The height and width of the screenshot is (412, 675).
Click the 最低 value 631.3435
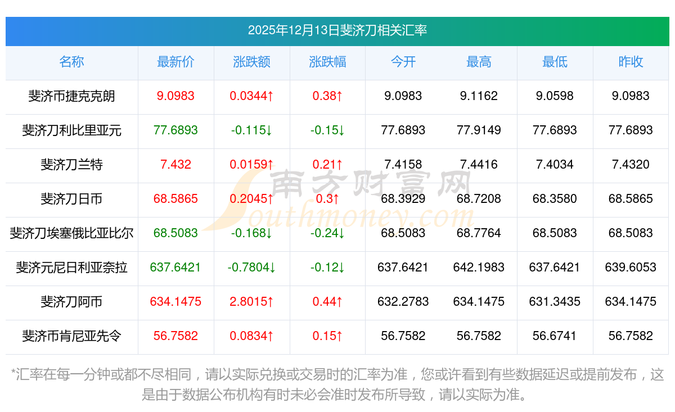pyautogui.click(x=555, y=302)
